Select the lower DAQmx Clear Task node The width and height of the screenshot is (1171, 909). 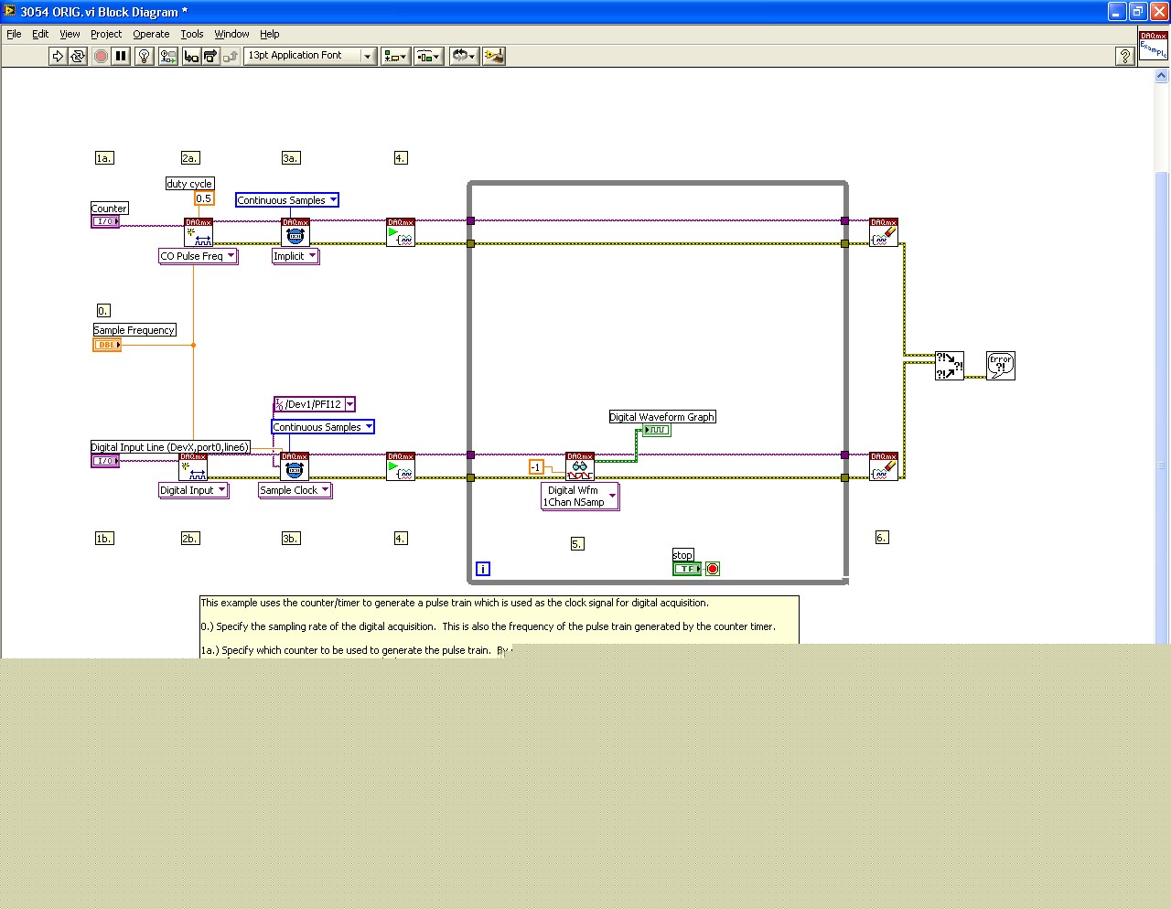tap(884, 466)
